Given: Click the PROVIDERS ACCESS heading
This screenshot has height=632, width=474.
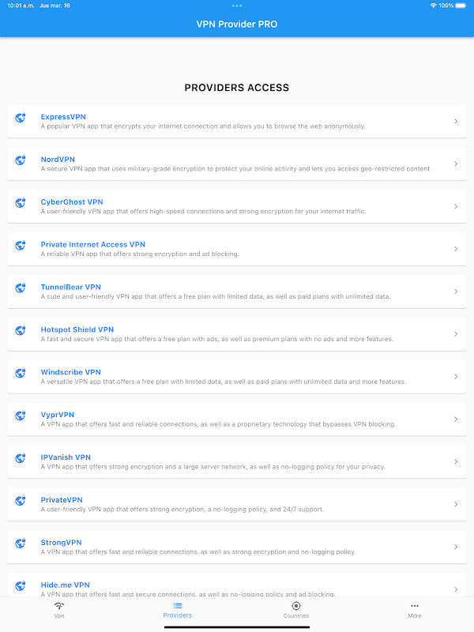Looking at the screenshot, I should [237, 88].
